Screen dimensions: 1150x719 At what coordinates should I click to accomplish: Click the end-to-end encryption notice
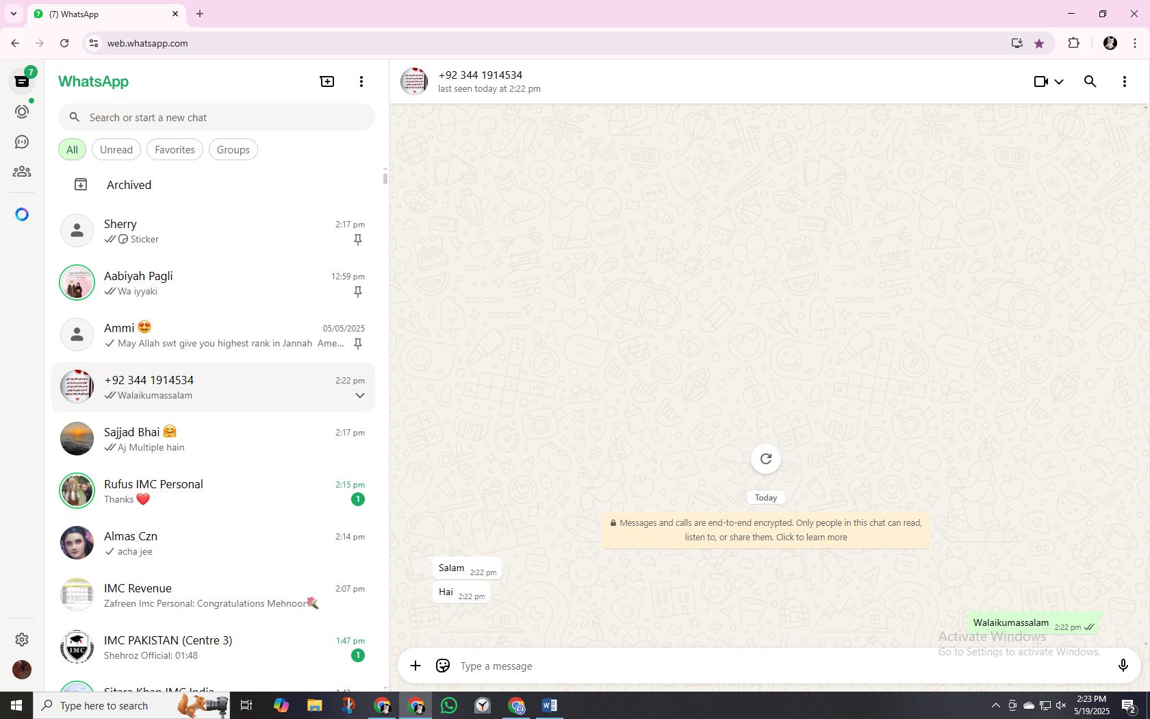click(766, 530)
